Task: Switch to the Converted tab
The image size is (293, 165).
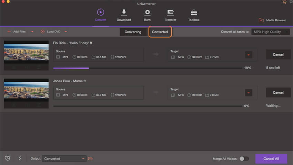Action: [x=160, y=32]
